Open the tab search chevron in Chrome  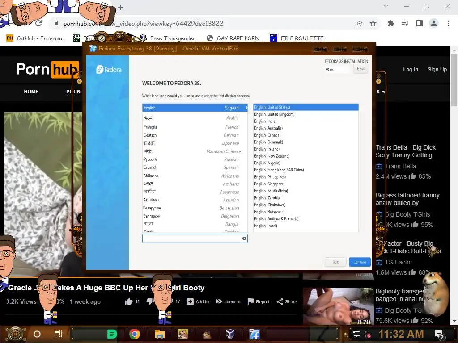pyautogui.click(x=386, y=6)
